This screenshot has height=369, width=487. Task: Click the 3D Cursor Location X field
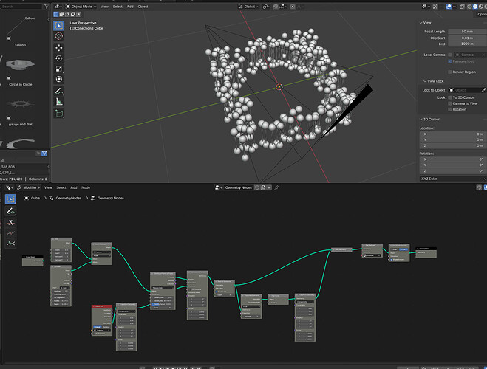452,134
